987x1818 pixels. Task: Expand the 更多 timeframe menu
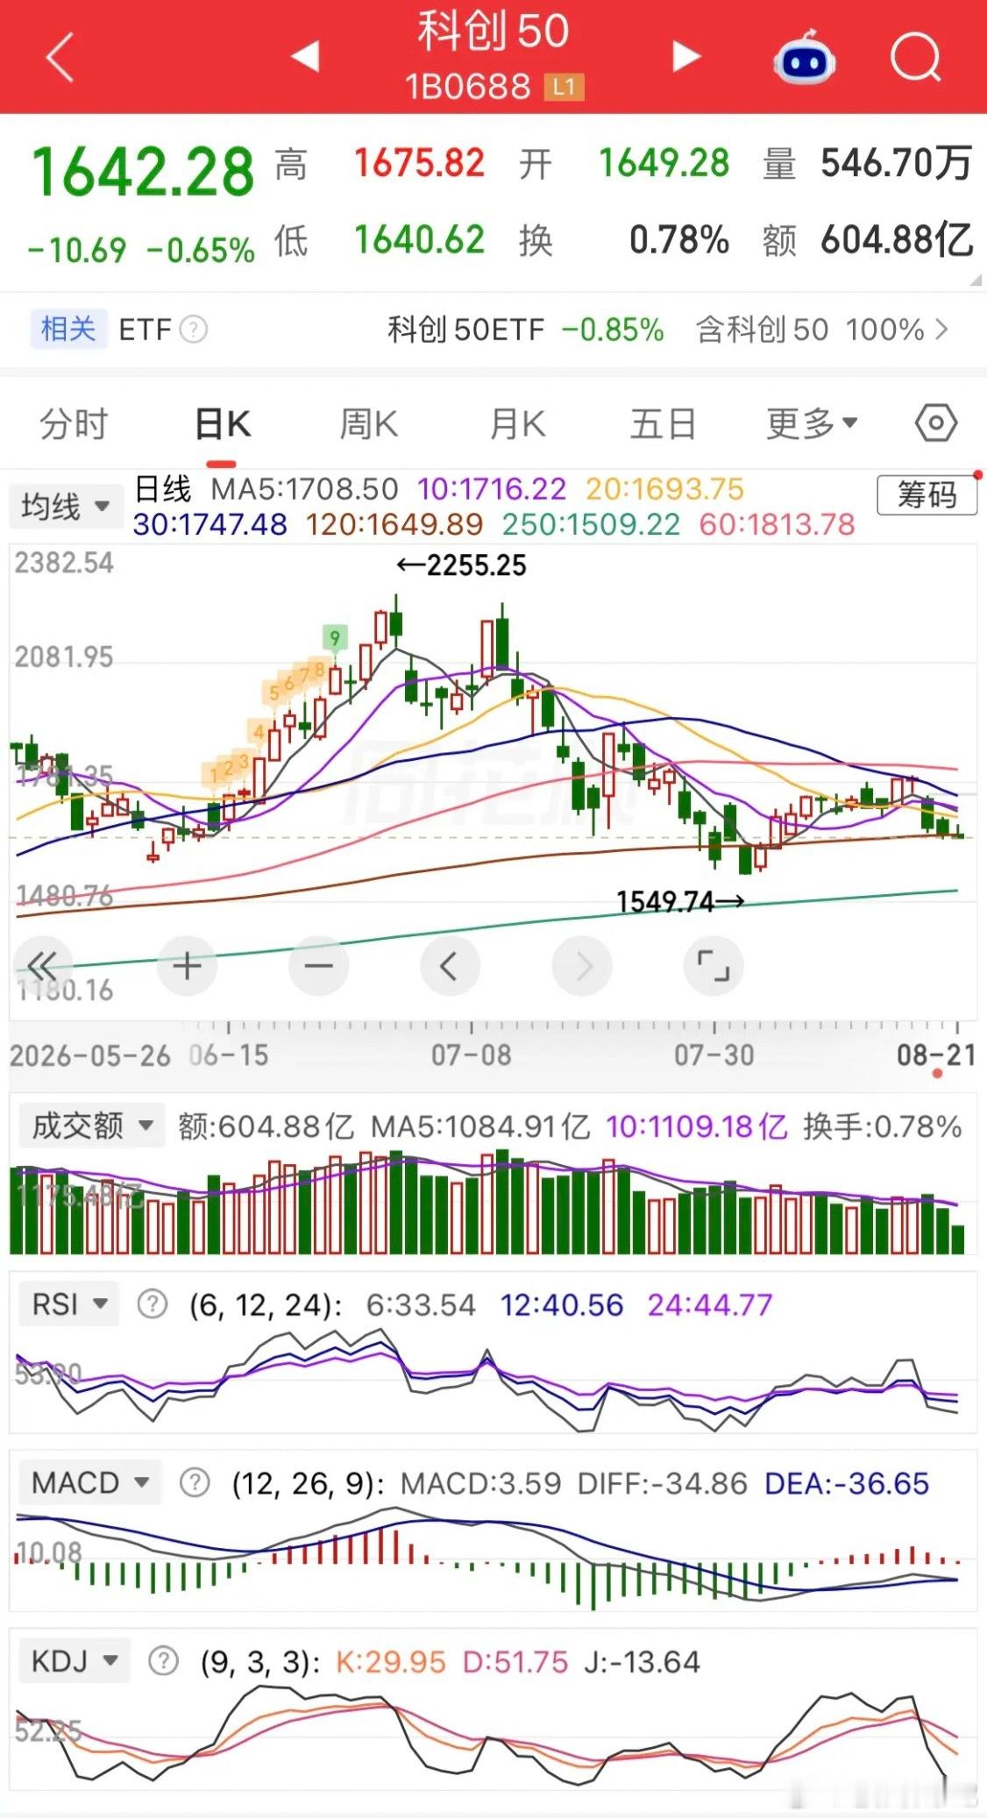pos(811,424)
